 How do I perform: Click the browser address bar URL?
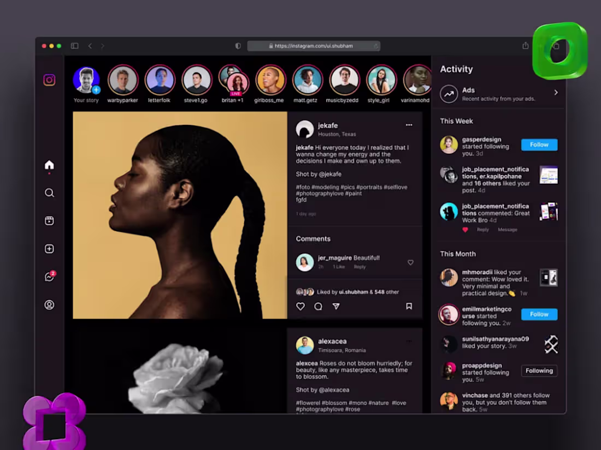click(314, 46)
